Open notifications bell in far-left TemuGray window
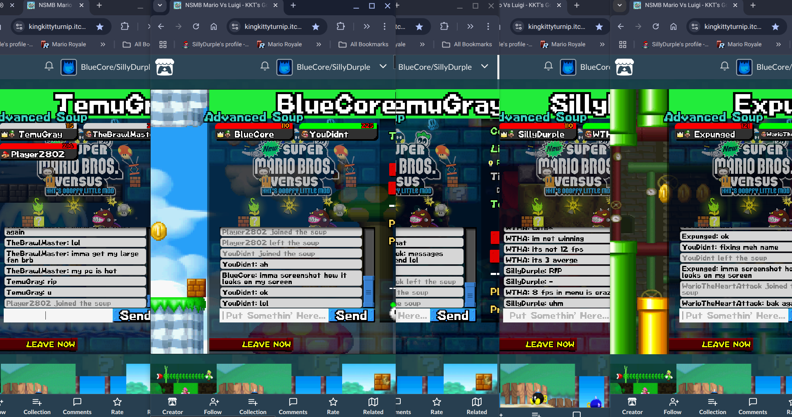Image resolution: width=792 pixels, height=417 pixels. coord(49,66)
